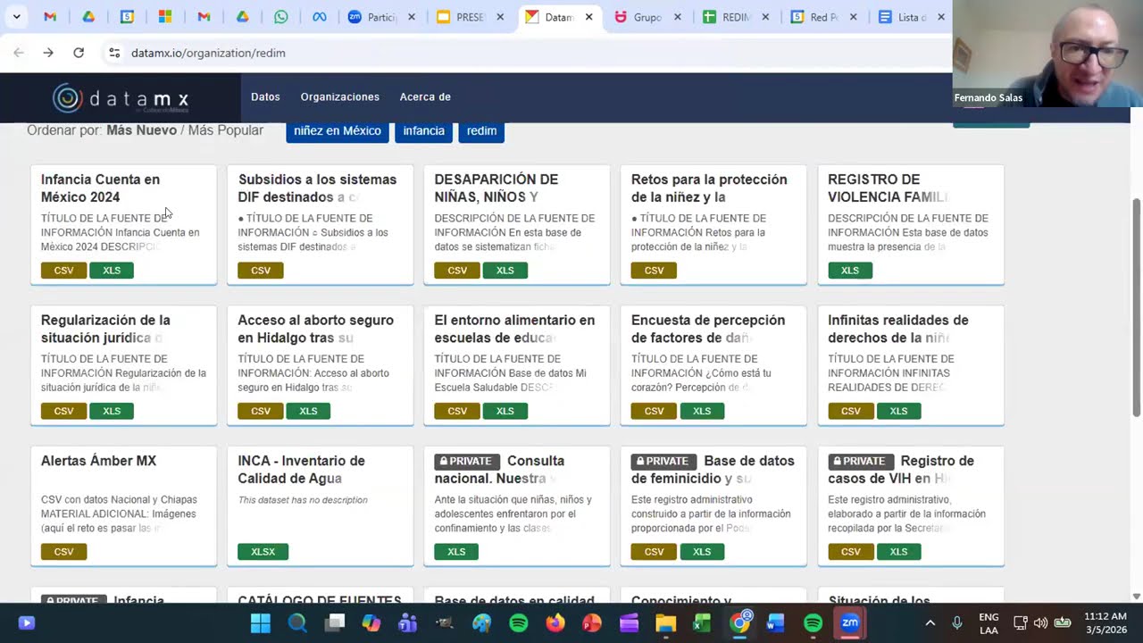Open Excel from taskbar

click(x=702, y=622)
